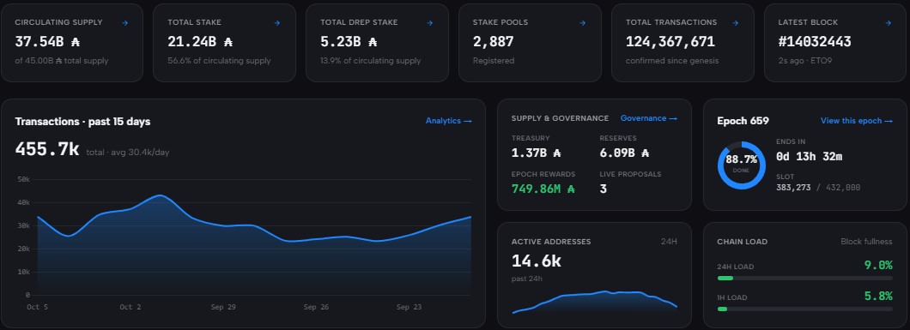
Task: Click View this epoch link
Action: click(857, 121)
